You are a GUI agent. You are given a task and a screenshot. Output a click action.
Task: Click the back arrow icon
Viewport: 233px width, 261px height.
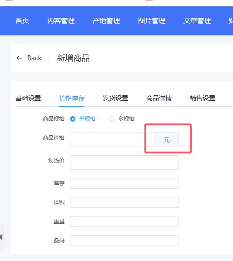tap(19, 58)
